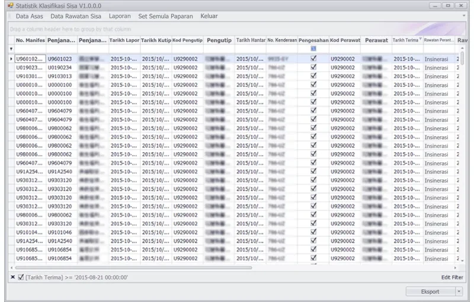Viewport: 474px width, 302px height.
Task: Select Set Semula Paparan menu item
Action: [x=165, y=17]
